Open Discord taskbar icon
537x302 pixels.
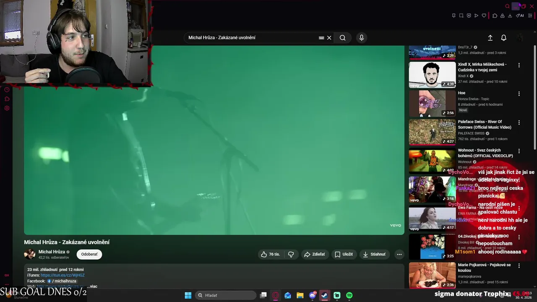(313, 295)
